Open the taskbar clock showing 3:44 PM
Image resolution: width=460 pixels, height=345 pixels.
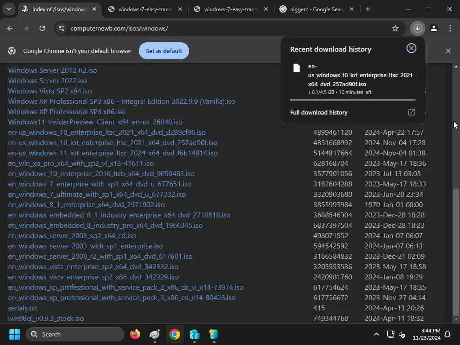tap(427, 334)
